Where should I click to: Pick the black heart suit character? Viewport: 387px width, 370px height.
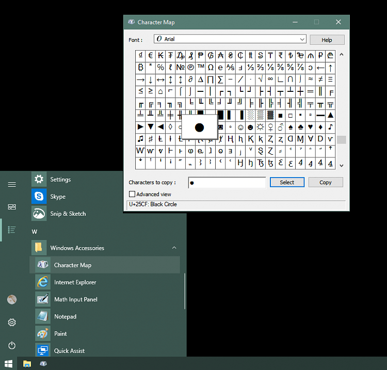click(311, 127)
